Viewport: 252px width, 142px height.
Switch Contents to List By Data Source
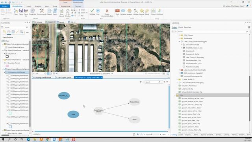tap(9, 32)
